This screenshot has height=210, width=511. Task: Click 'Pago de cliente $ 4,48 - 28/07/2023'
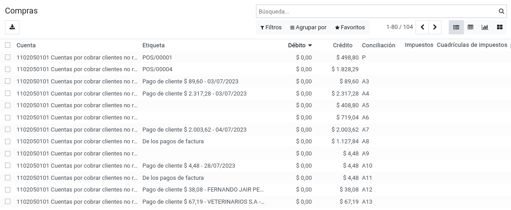[x=189, y=165]
